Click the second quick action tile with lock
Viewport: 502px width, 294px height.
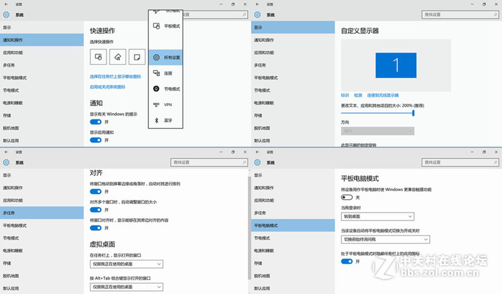pos(117,57)
